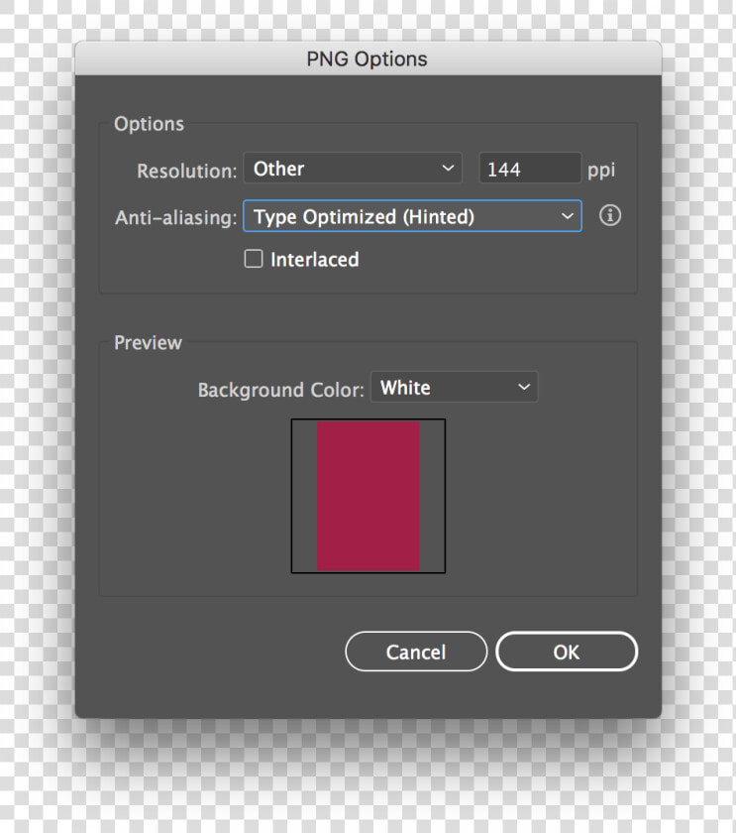Click the chevron arrow of Resolution menu

[448, 169]
